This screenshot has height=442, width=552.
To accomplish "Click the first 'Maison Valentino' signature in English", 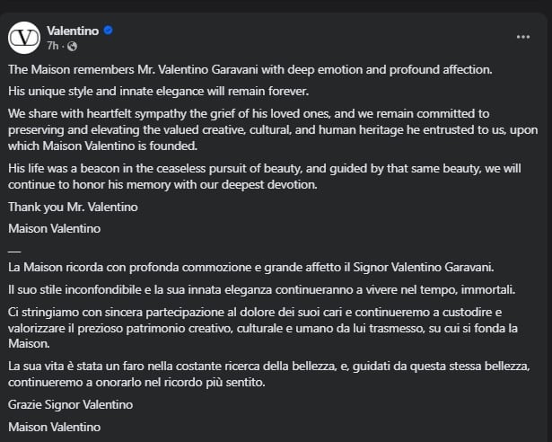I will pyautogui.click(x=54, y=228).
